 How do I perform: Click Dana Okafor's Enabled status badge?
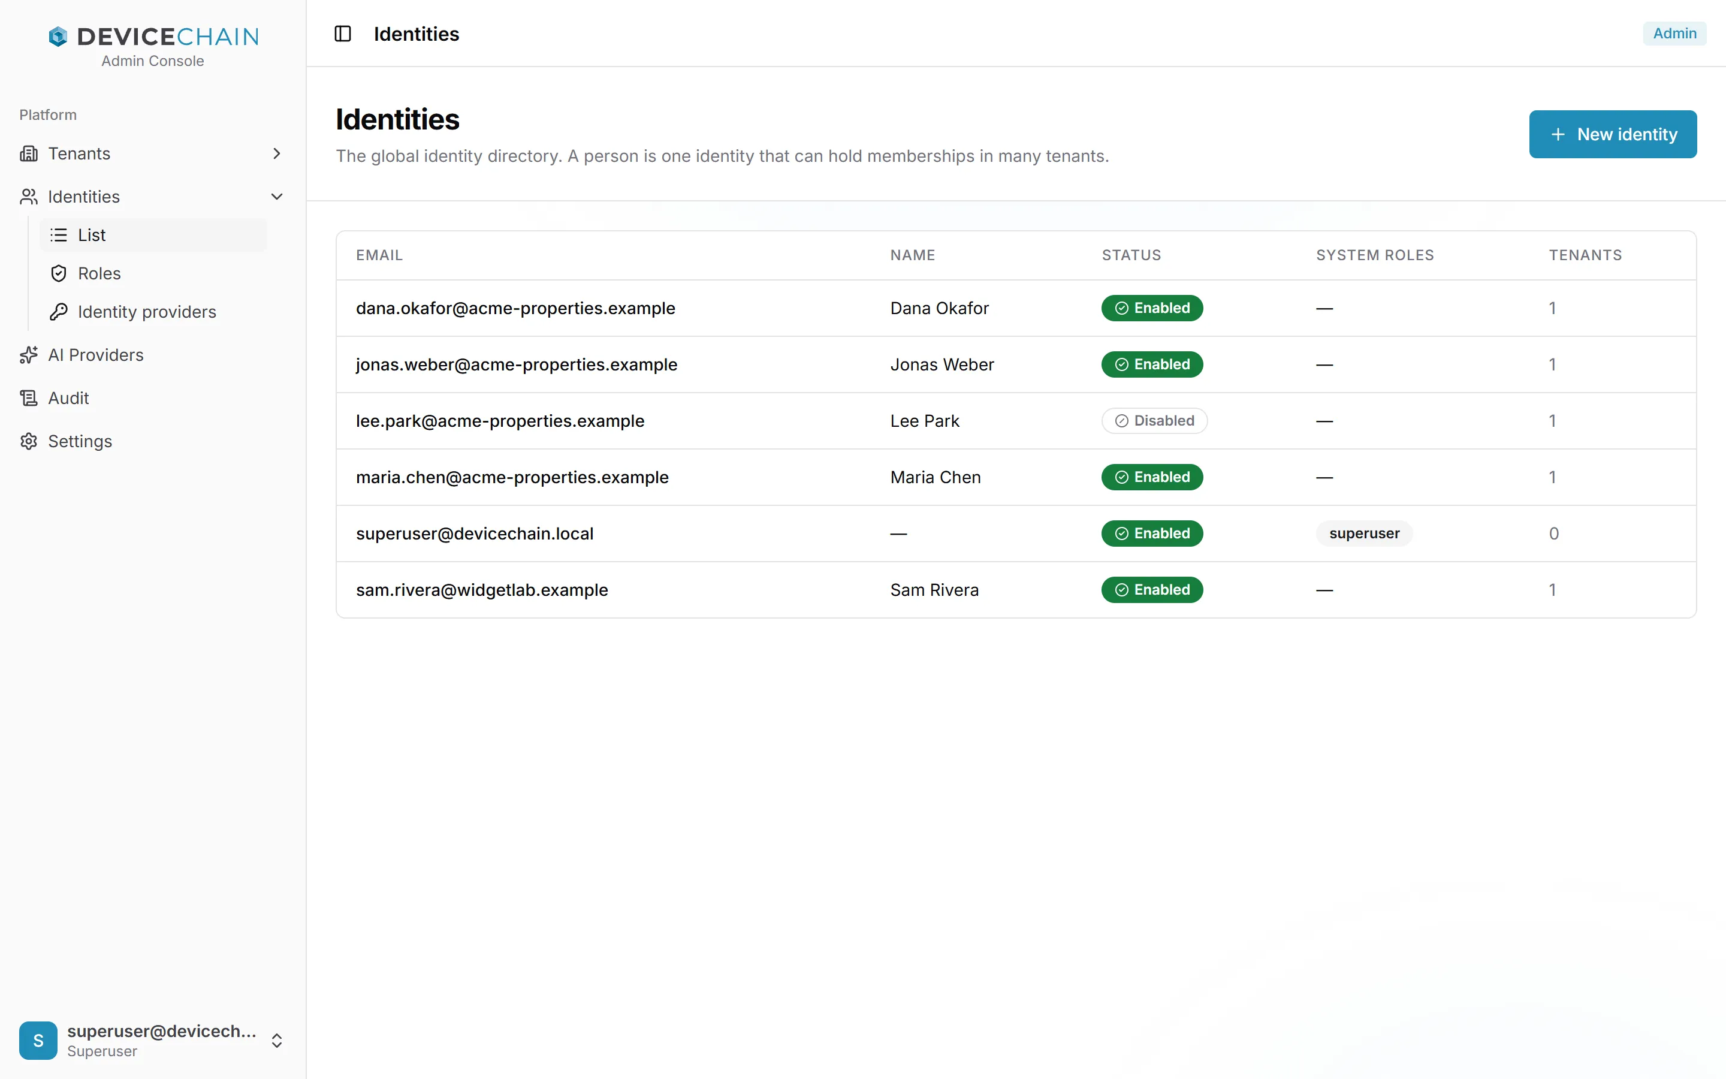1152,308
